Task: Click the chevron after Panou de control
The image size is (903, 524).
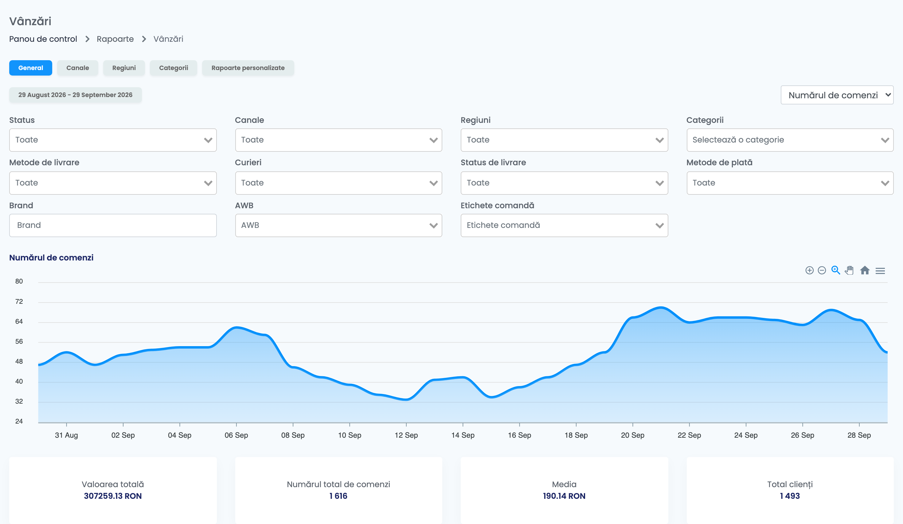Action: click(87, 39)
